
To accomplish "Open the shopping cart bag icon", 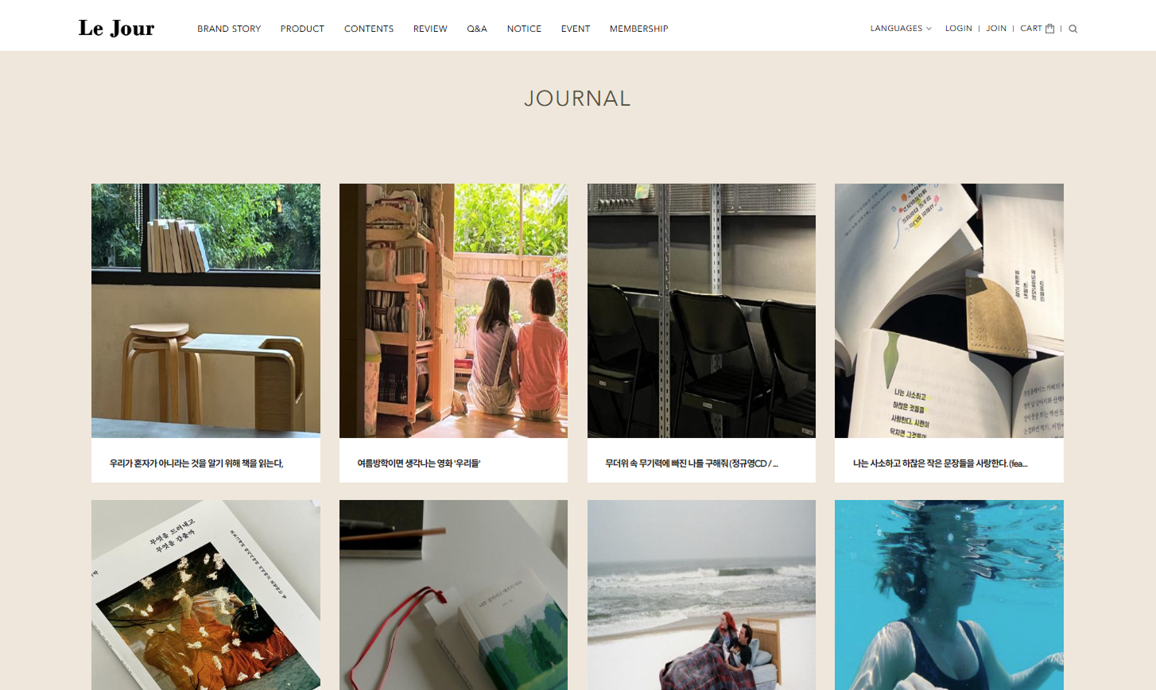I will click(x=1049, y=29).
